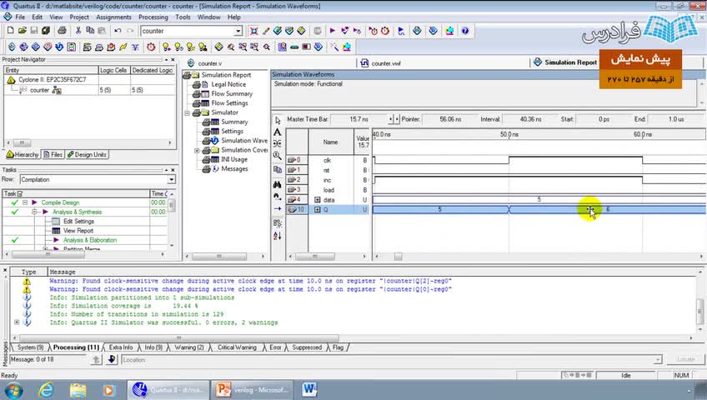707x400 pixels.
Task: Click the Save icon in toolbar
Action: pos(34,31)
